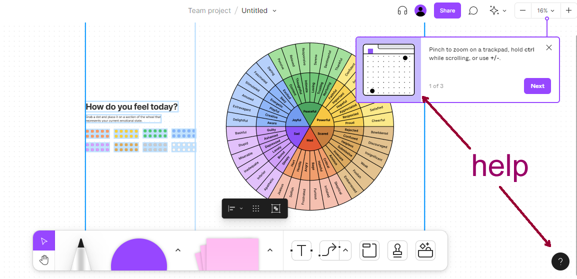Click Next in the zoom tip
This screenshot has width=577, height=279.
click(537, 86)
